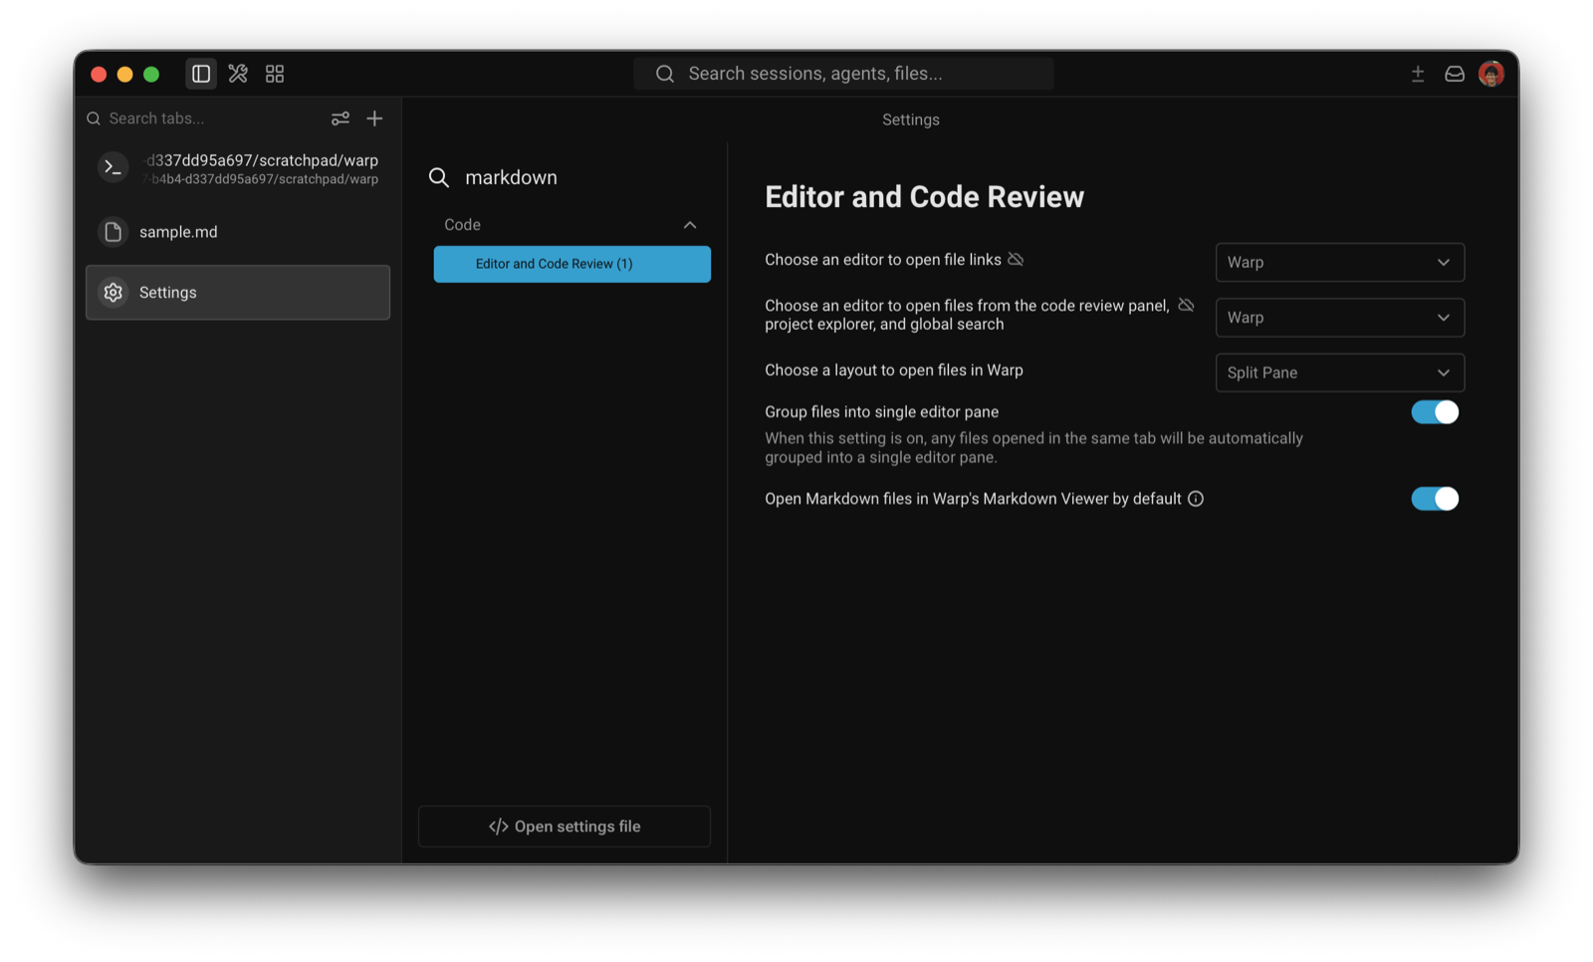Open Split Pane layout dropdown

coord(1340,372)
